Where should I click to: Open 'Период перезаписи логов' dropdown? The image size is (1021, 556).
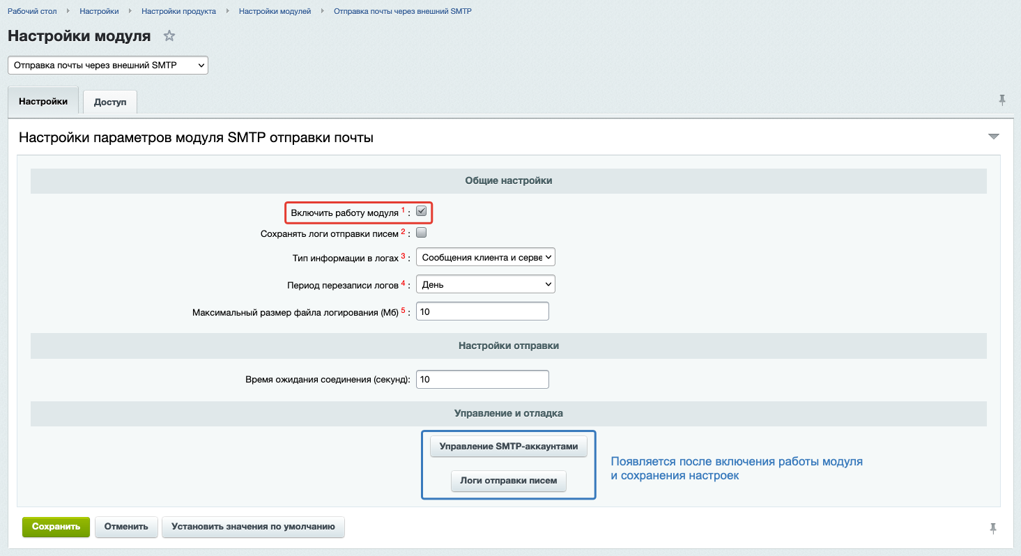pos(486,284)
